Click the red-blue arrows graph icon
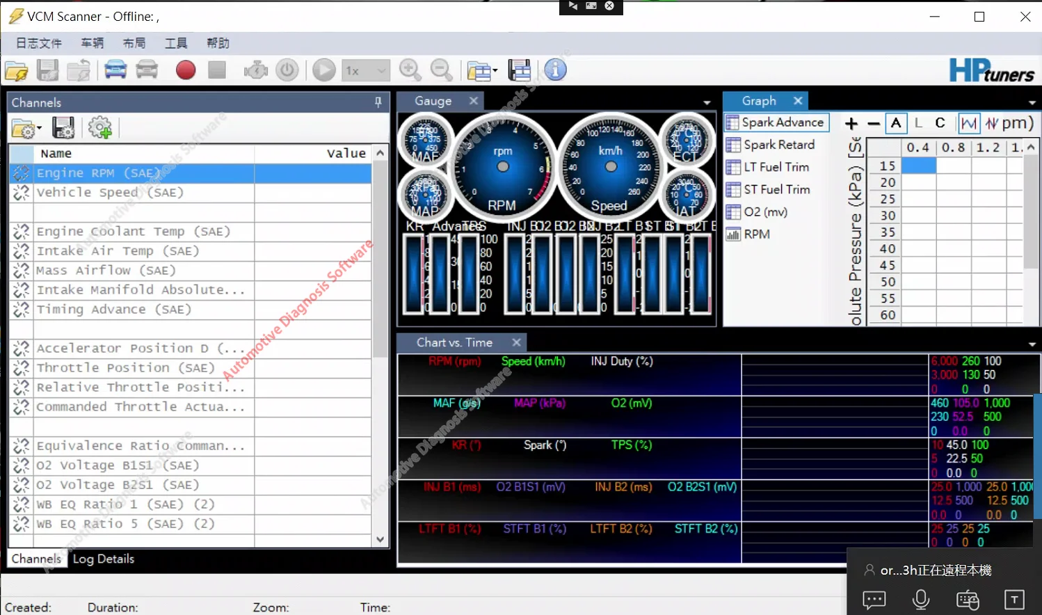The height and width of the screenshot is (615, 1042). [993, 124]
